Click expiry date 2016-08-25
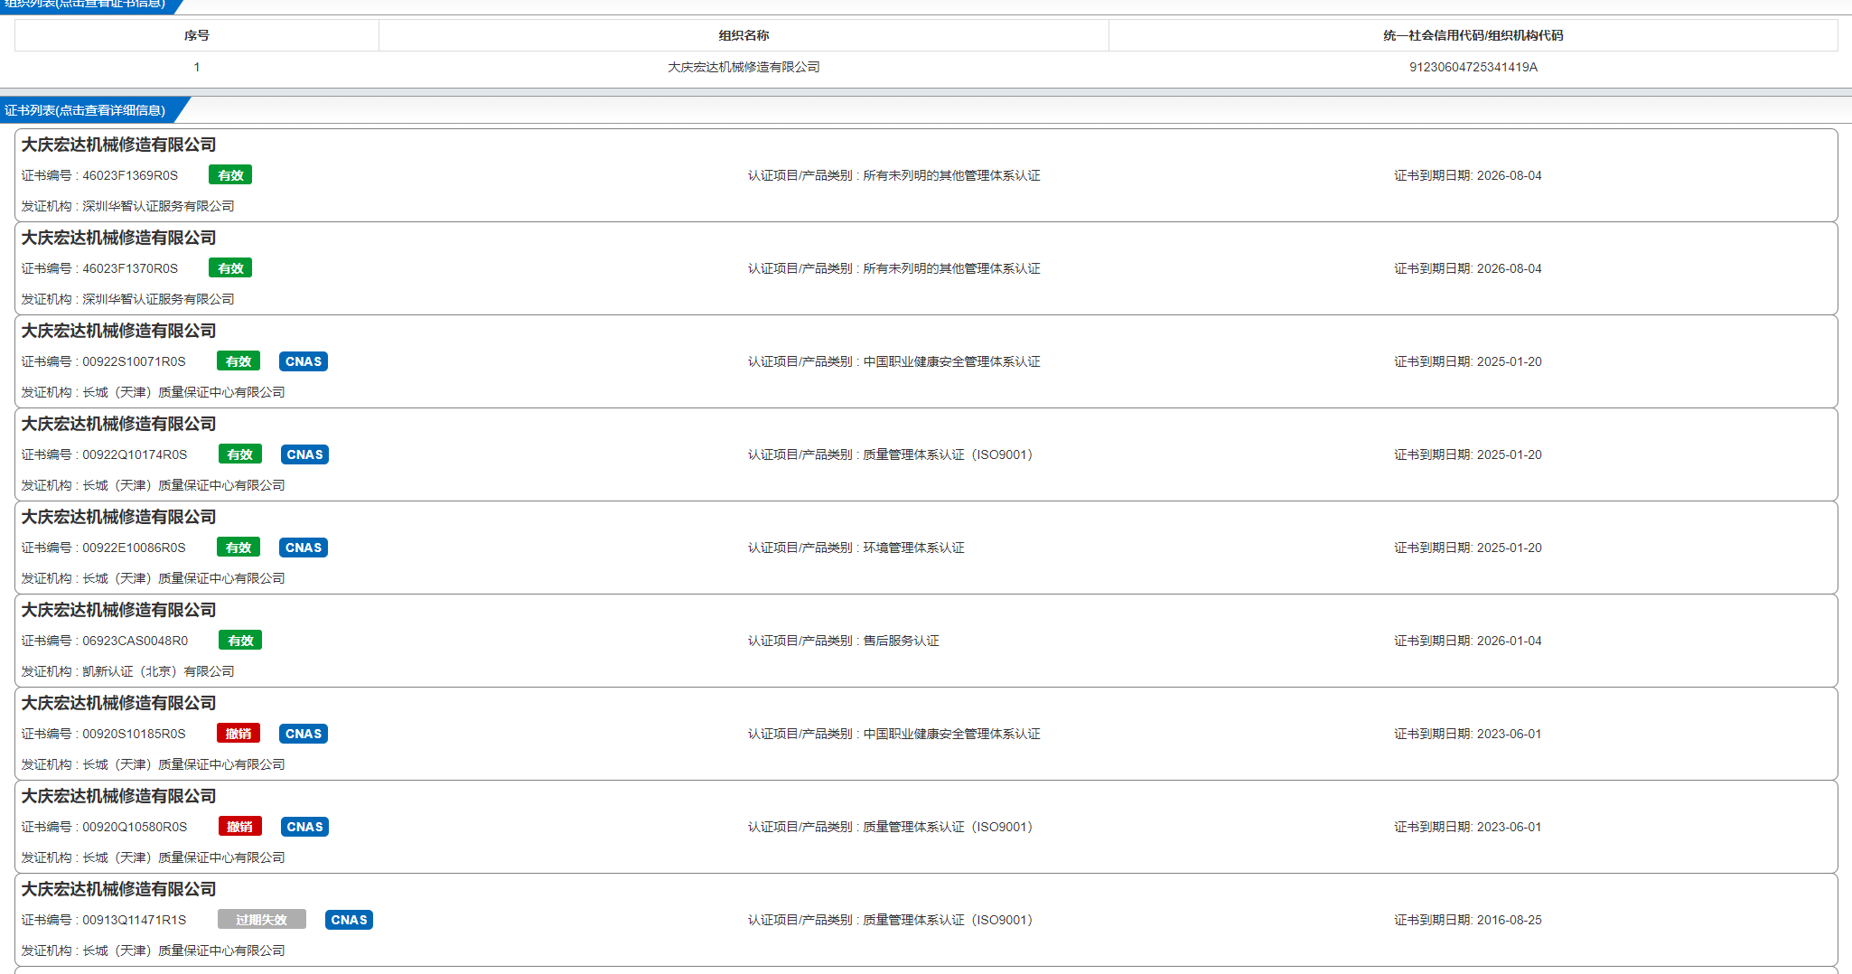Viewport: 1852px width, 974px height. click(x=1509, y=920)
